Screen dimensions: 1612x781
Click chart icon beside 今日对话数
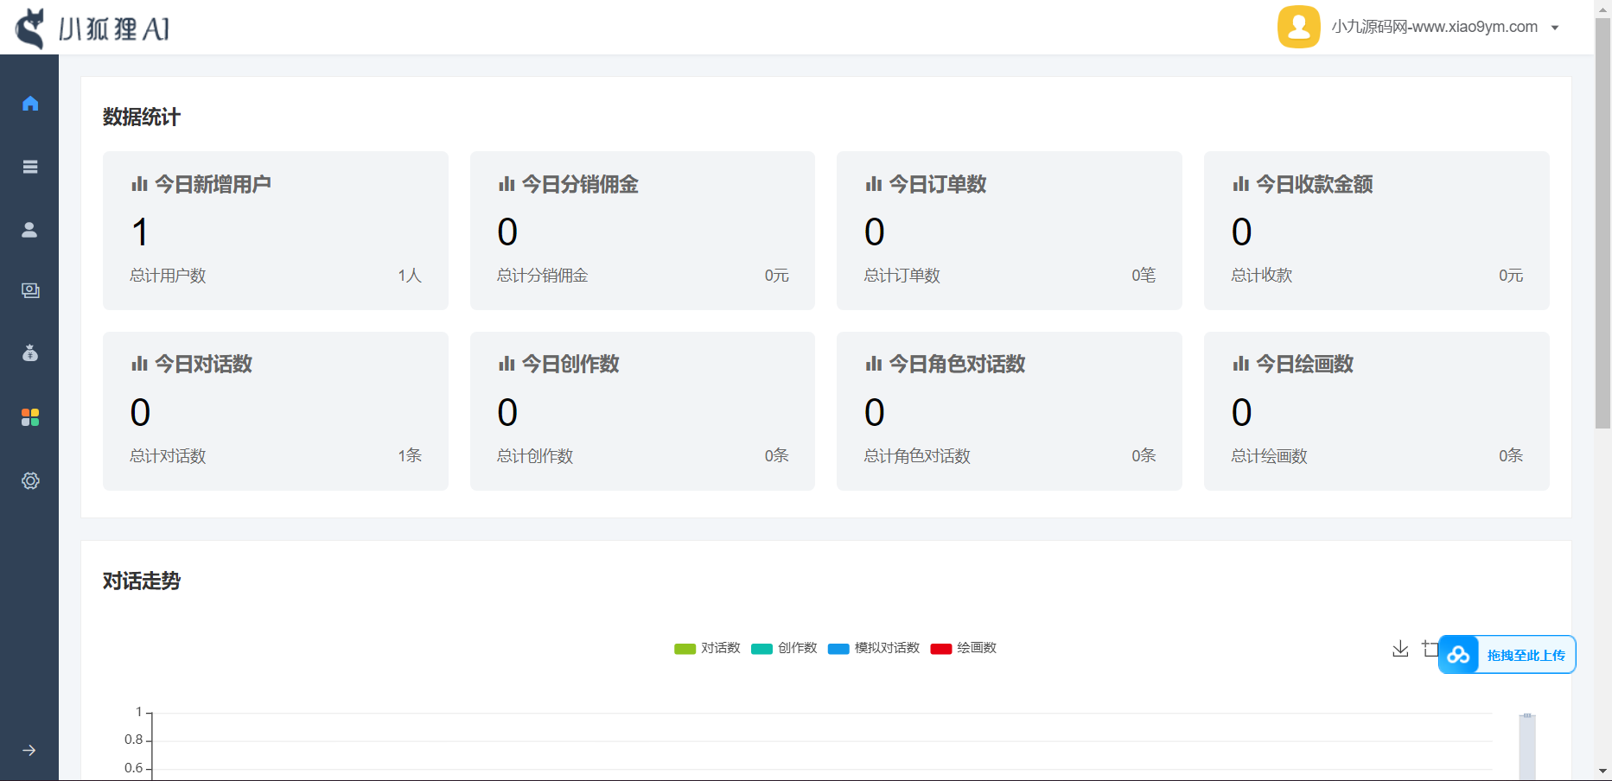[x=139, y=364]
